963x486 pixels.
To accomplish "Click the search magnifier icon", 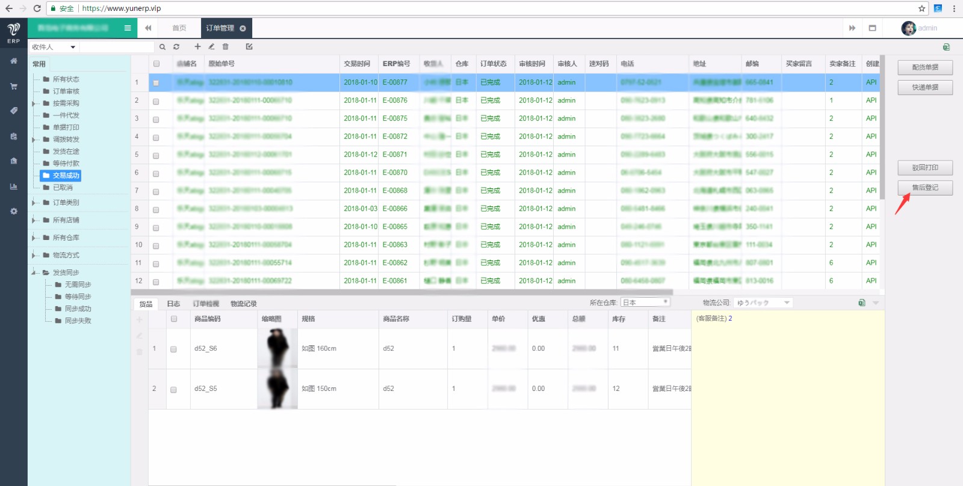I will (163, 46).
